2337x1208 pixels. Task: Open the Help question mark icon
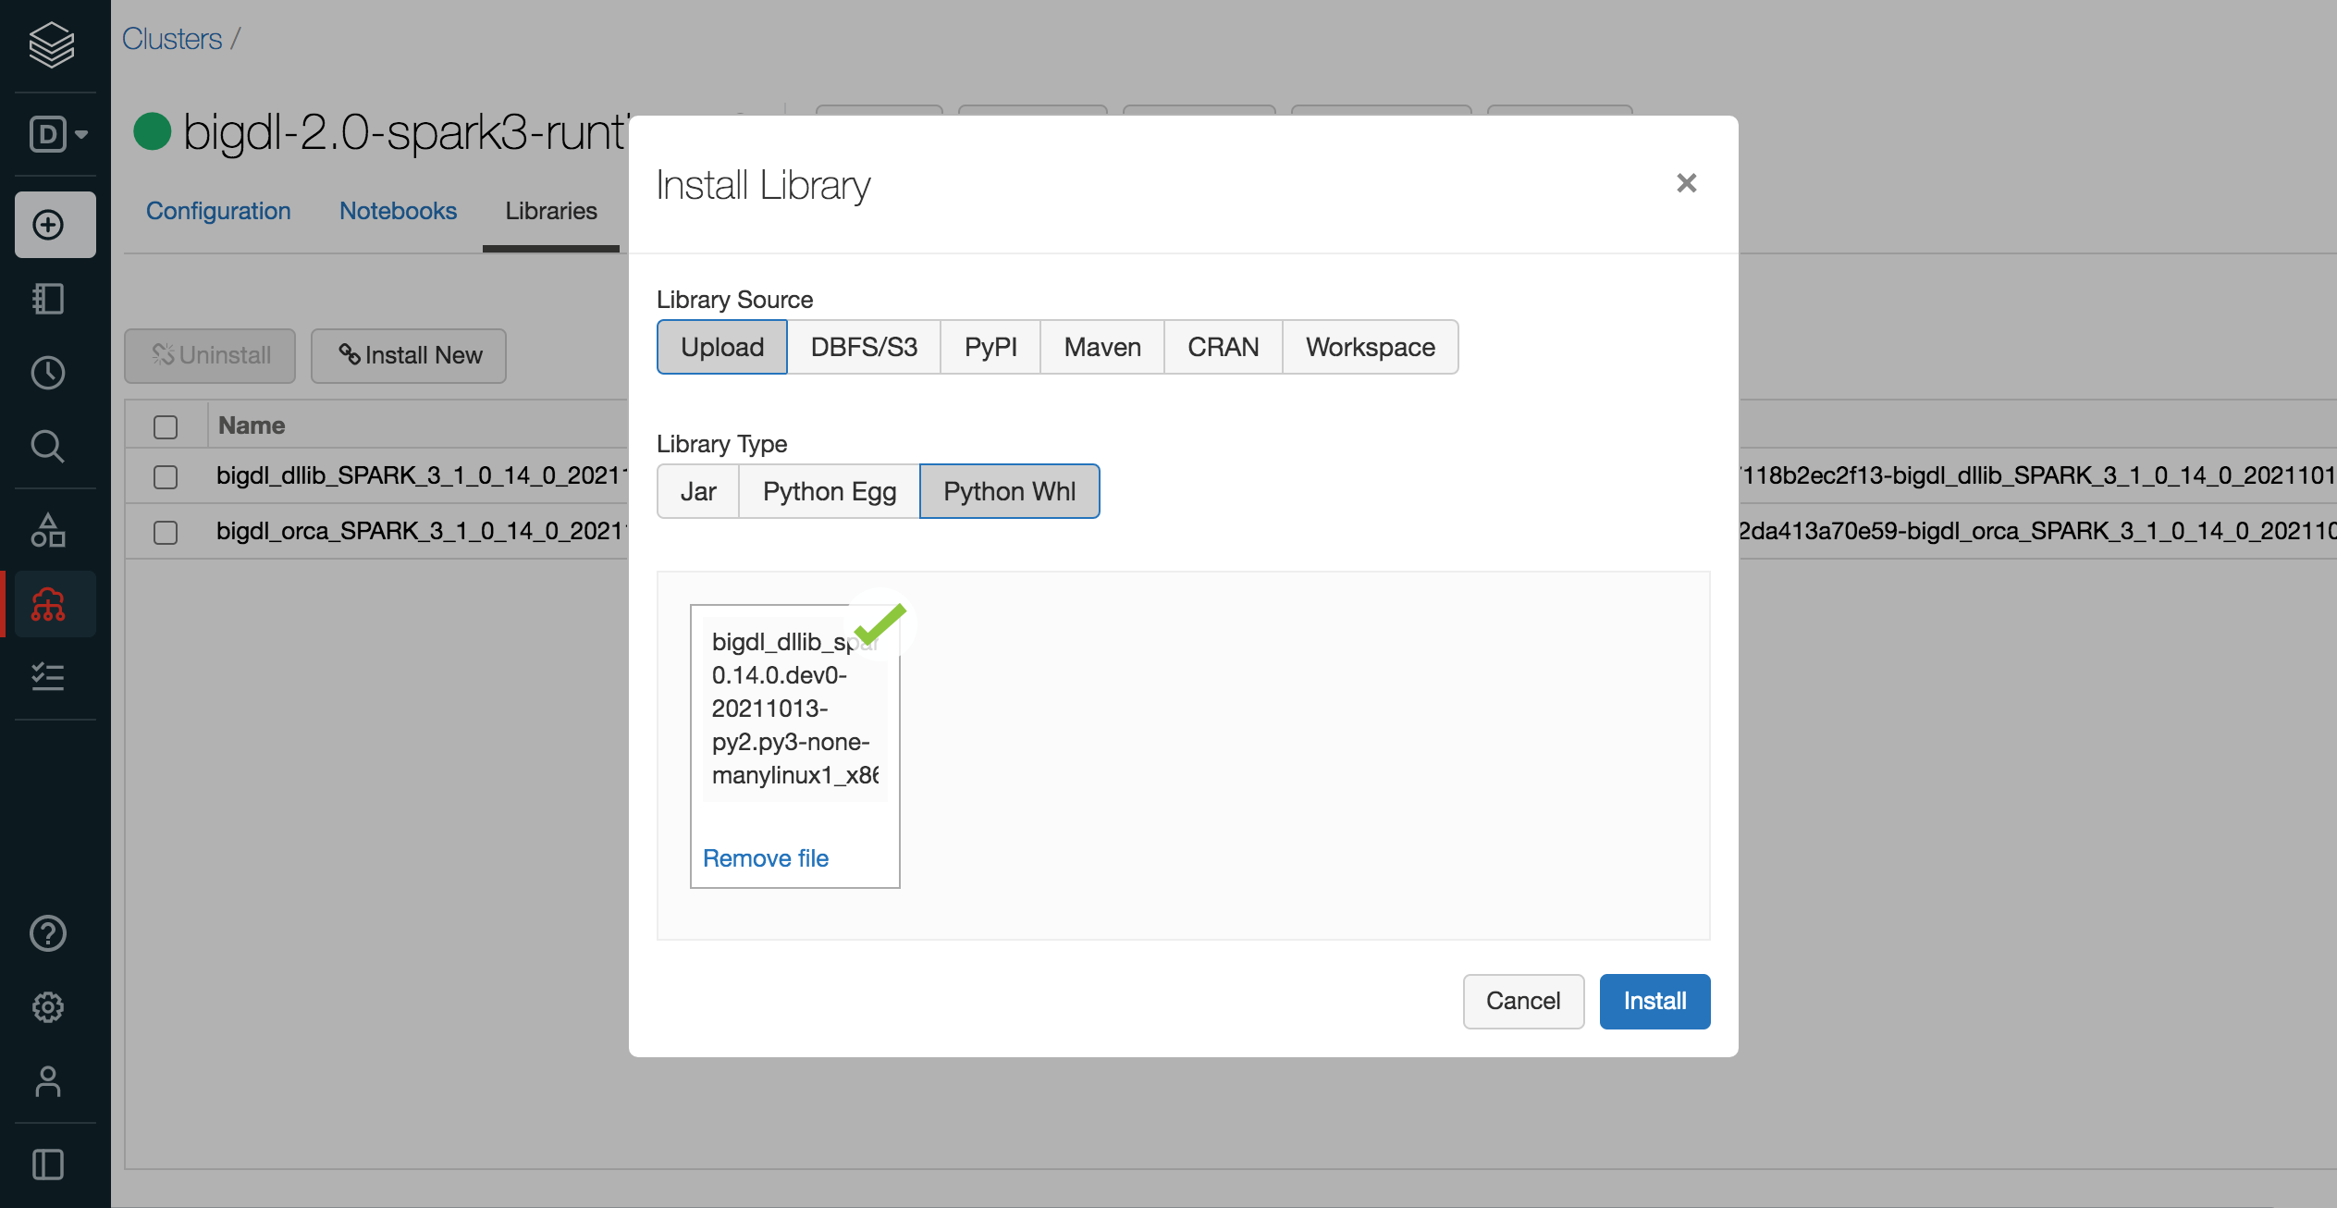49,933
